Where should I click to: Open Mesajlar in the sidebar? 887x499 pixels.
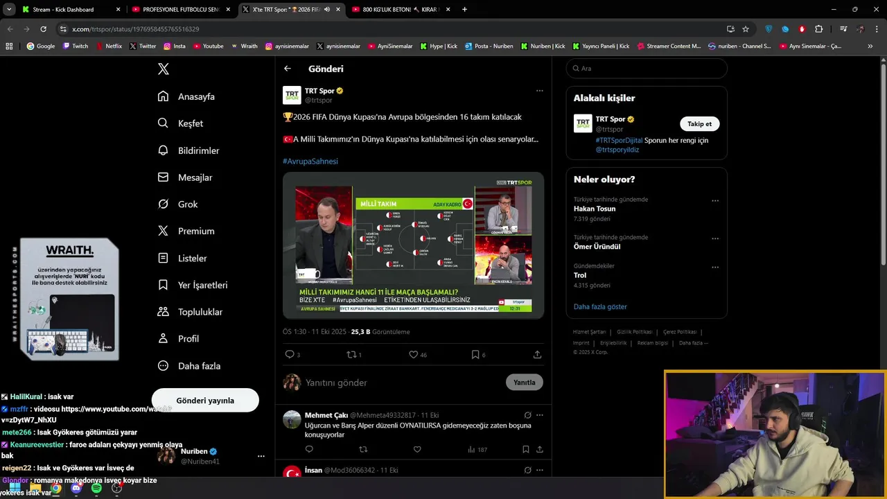[x=185, y=177]
